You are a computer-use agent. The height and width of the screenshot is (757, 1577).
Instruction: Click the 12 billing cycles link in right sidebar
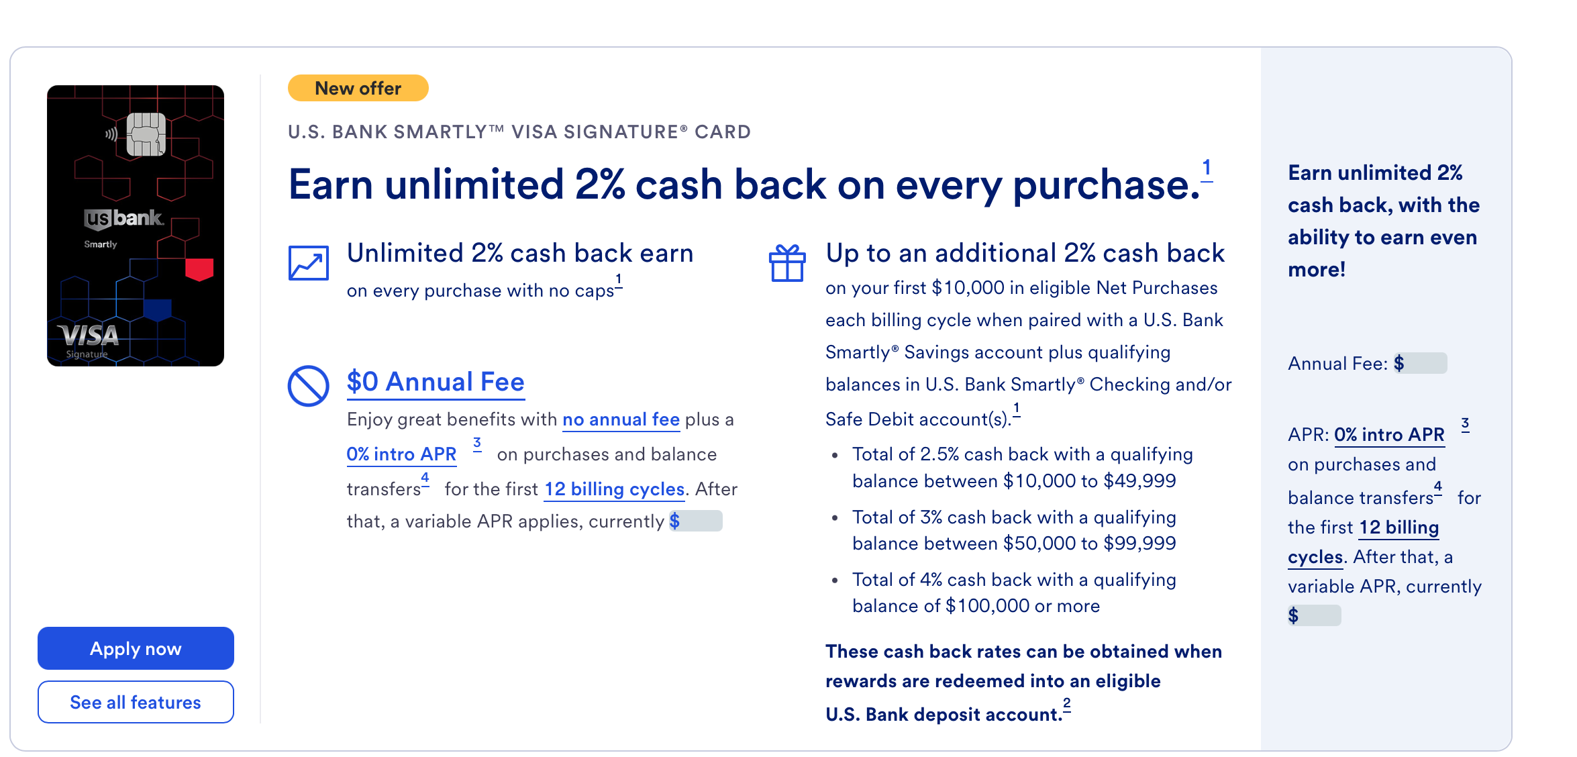click(x=1398, y=528)
